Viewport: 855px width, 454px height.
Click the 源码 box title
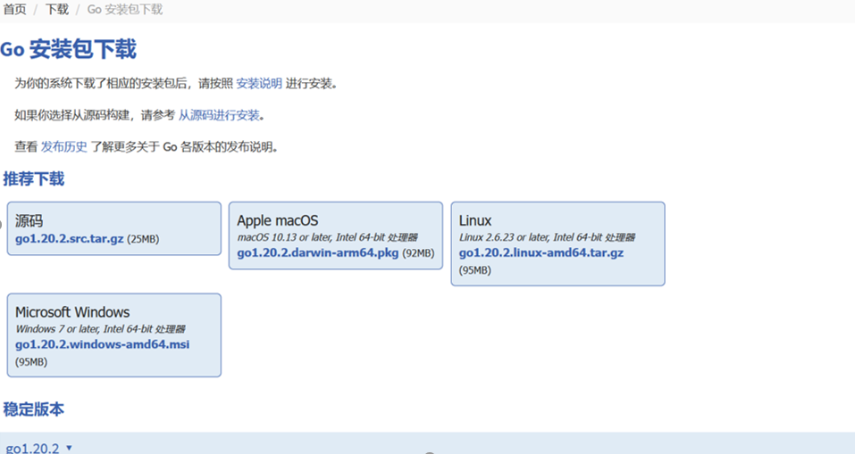pyautogui.click(x=29, y=220)
